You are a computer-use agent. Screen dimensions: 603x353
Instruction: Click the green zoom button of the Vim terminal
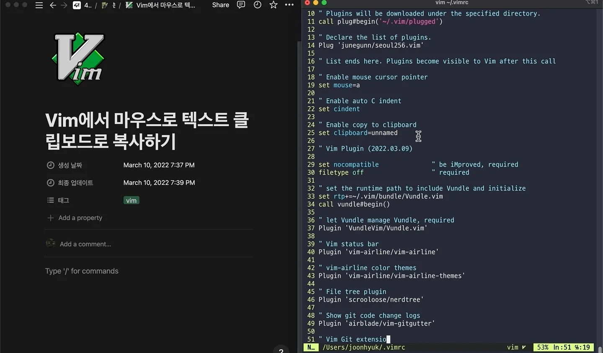coord(324,3)
